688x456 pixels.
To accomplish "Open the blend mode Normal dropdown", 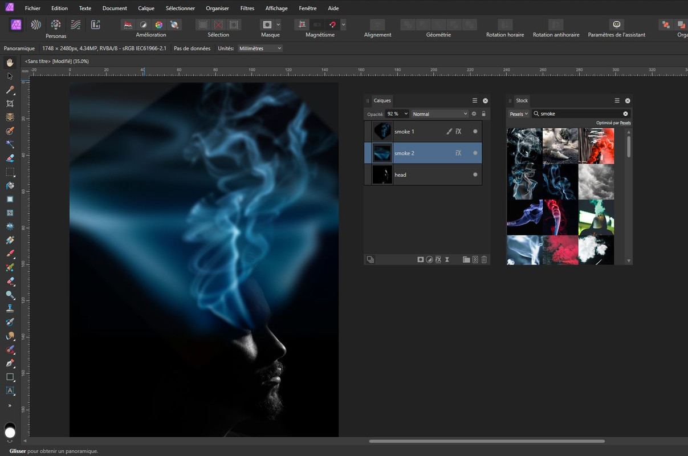I will coord(439,114).
